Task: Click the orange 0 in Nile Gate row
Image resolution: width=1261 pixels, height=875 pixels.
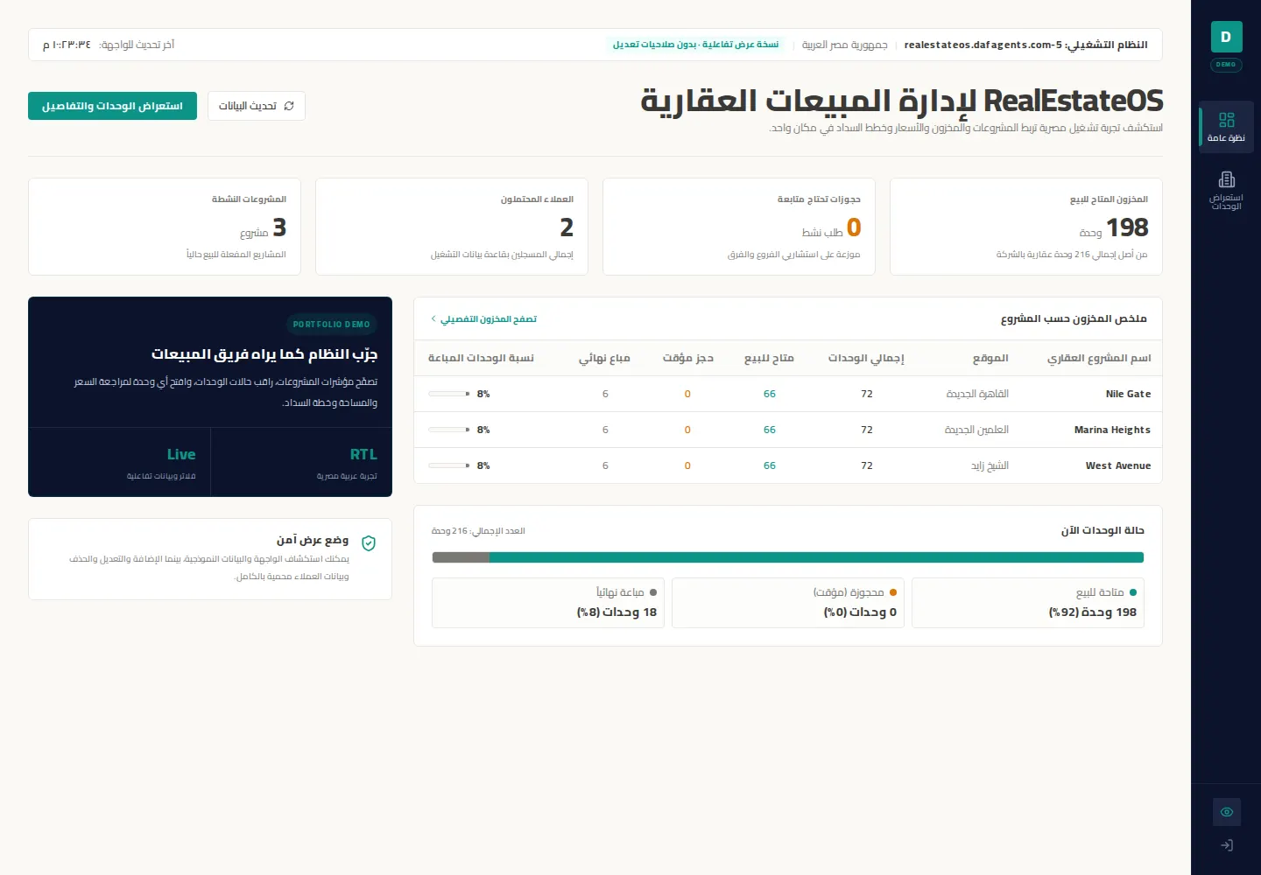Action: 687,394
